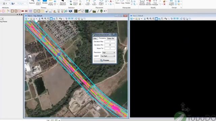216x121 pixels.
Task: Click the View 2, Default title
Action: (138, 16)
